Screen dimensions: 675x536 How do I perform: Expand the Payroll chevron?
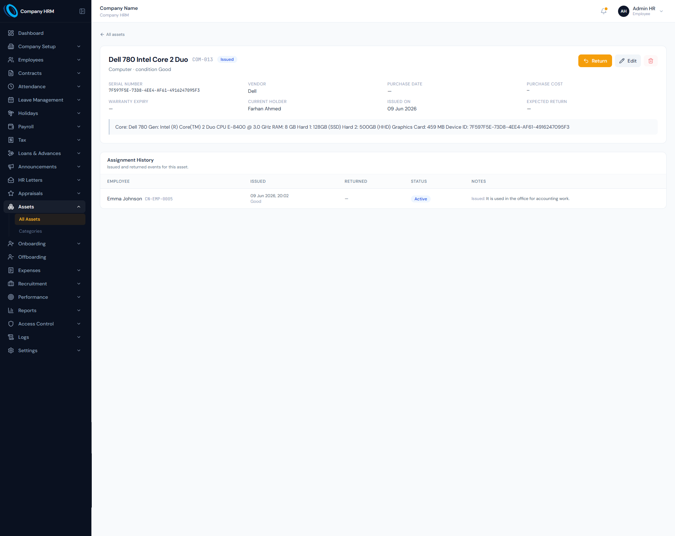pos(79,127)
